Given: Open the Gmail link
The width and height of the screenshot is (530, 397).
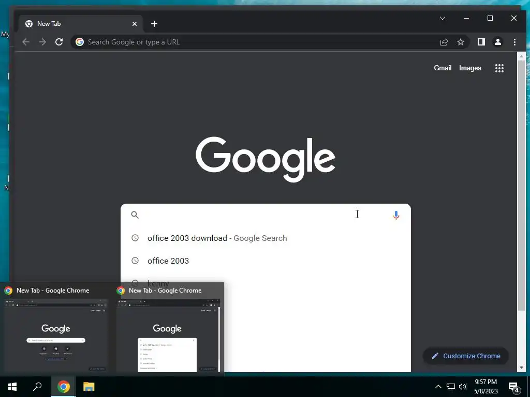Looking at the screenshot, I should click(x=443, y=68).
